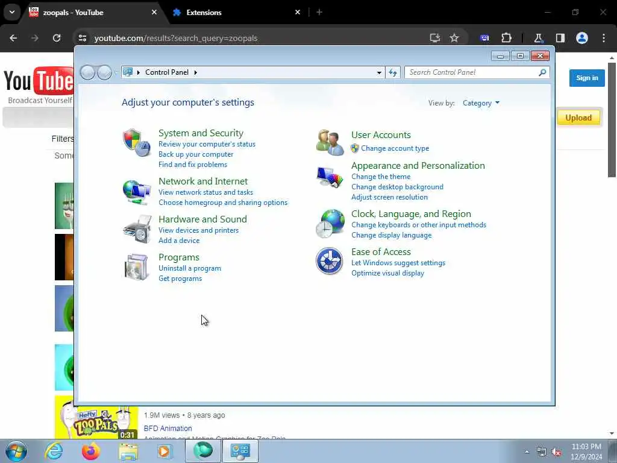
Task: Click Chrome labs flask icon
Action: (538, 38)
